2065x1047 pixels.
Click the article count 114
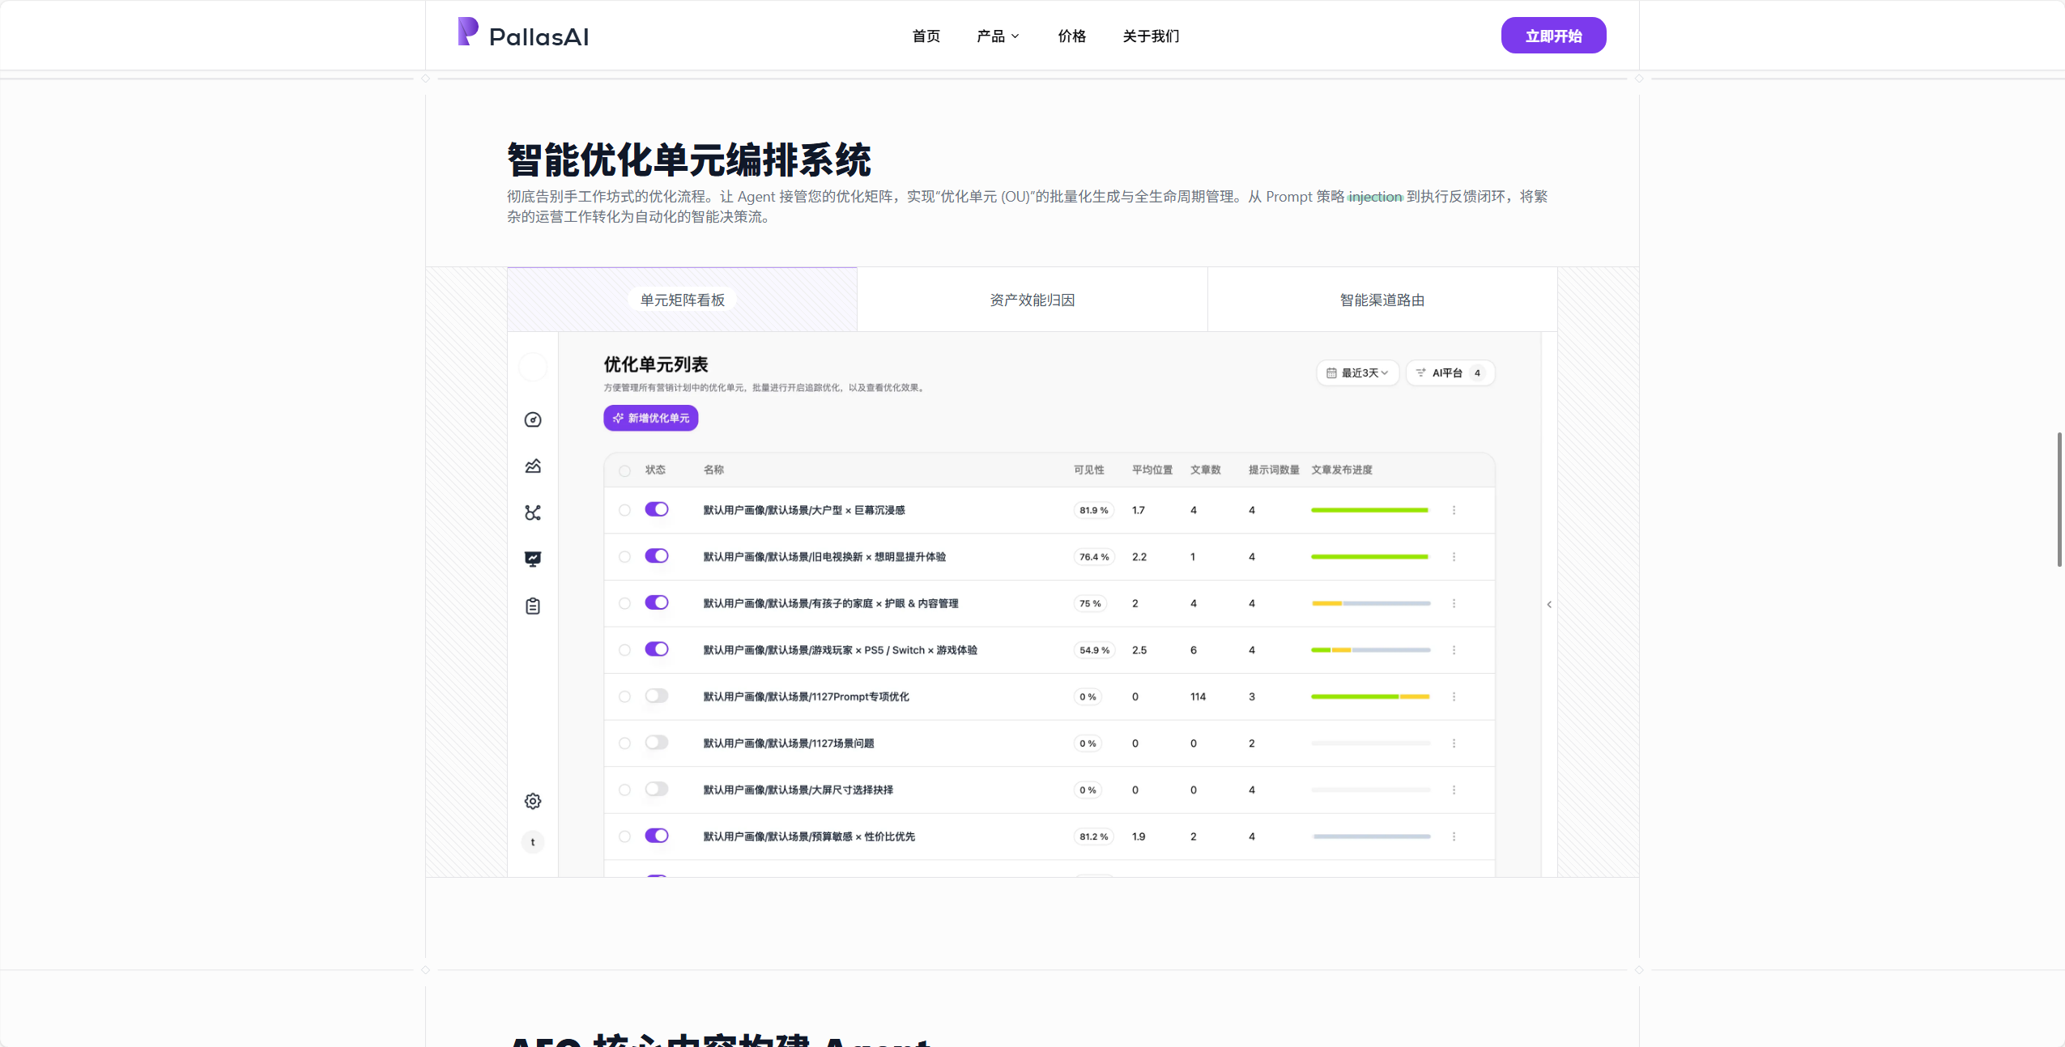(1198, 696)
